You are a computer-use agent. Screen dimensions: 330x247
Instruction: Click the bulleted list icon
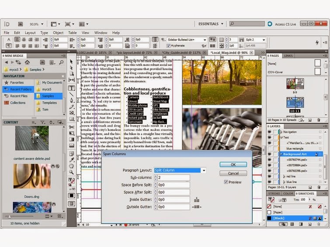[x=155, y=39]
